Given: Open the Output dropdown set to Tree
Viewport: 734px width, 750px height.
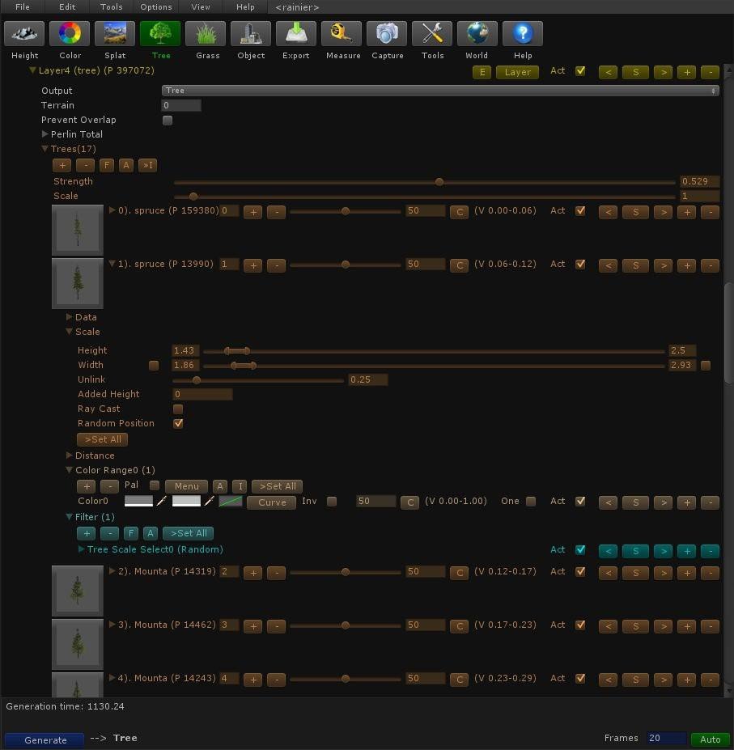Looking at the screenshot, I should click(440, 91).
